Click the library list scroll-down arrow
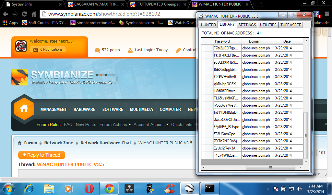Viewport: 332px width, 195px height. (306, 162)
